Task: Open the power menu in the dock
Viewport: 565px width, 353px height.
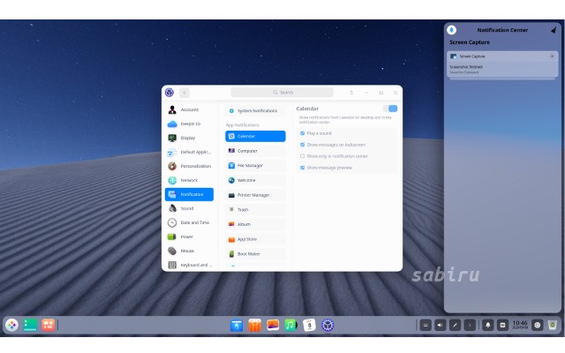Action: tap(538, 326)
